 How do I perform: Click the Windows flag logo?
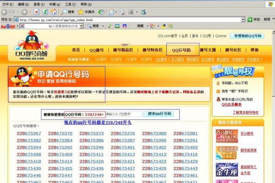pos(270,4)
